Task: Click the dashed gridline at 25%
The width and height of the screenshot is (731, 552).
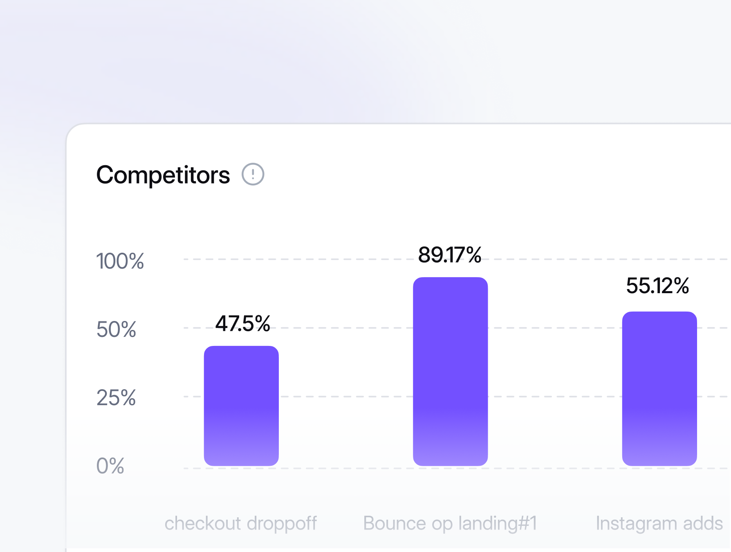Action: [x=348, y=396]
